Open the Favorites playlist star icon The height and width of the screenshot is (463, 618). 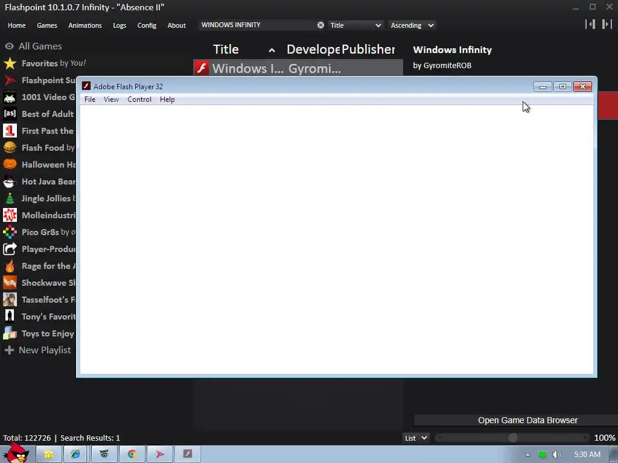pos(10,63)
